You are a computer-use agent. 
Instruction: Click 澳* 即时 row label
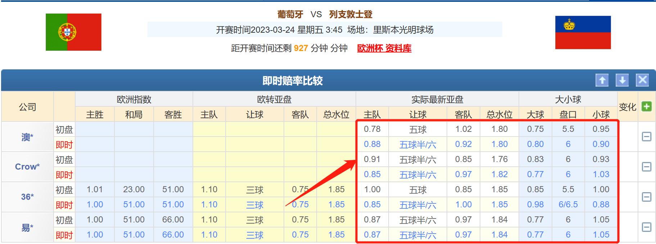coord(64,144)
